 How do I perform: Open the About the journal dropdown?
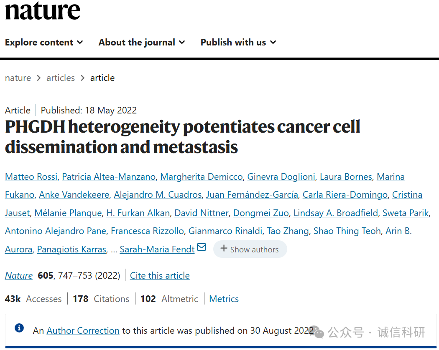click(x=142, y=43)
